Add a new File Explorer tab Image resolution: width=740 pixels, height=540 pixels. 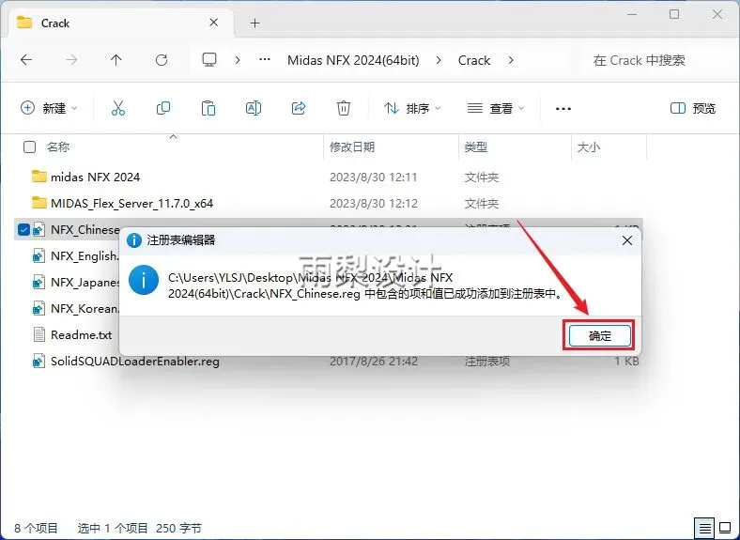254,23
